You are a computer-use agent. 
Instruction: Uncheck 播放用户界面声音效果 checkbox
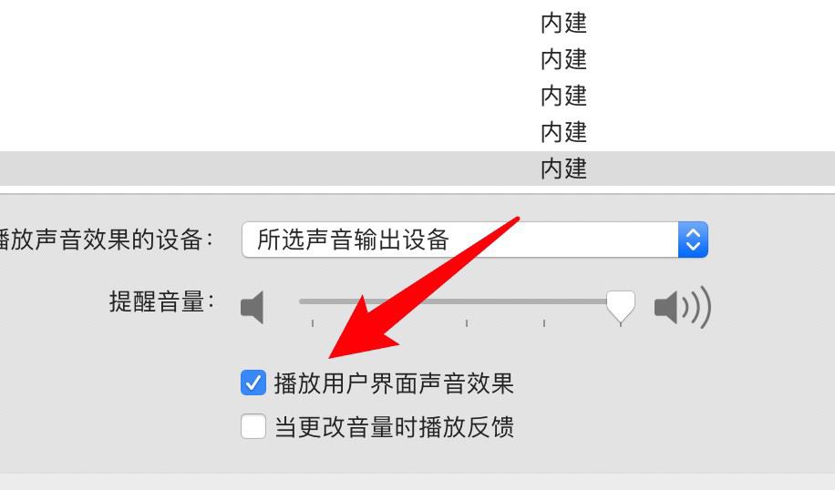coord(253,383)
